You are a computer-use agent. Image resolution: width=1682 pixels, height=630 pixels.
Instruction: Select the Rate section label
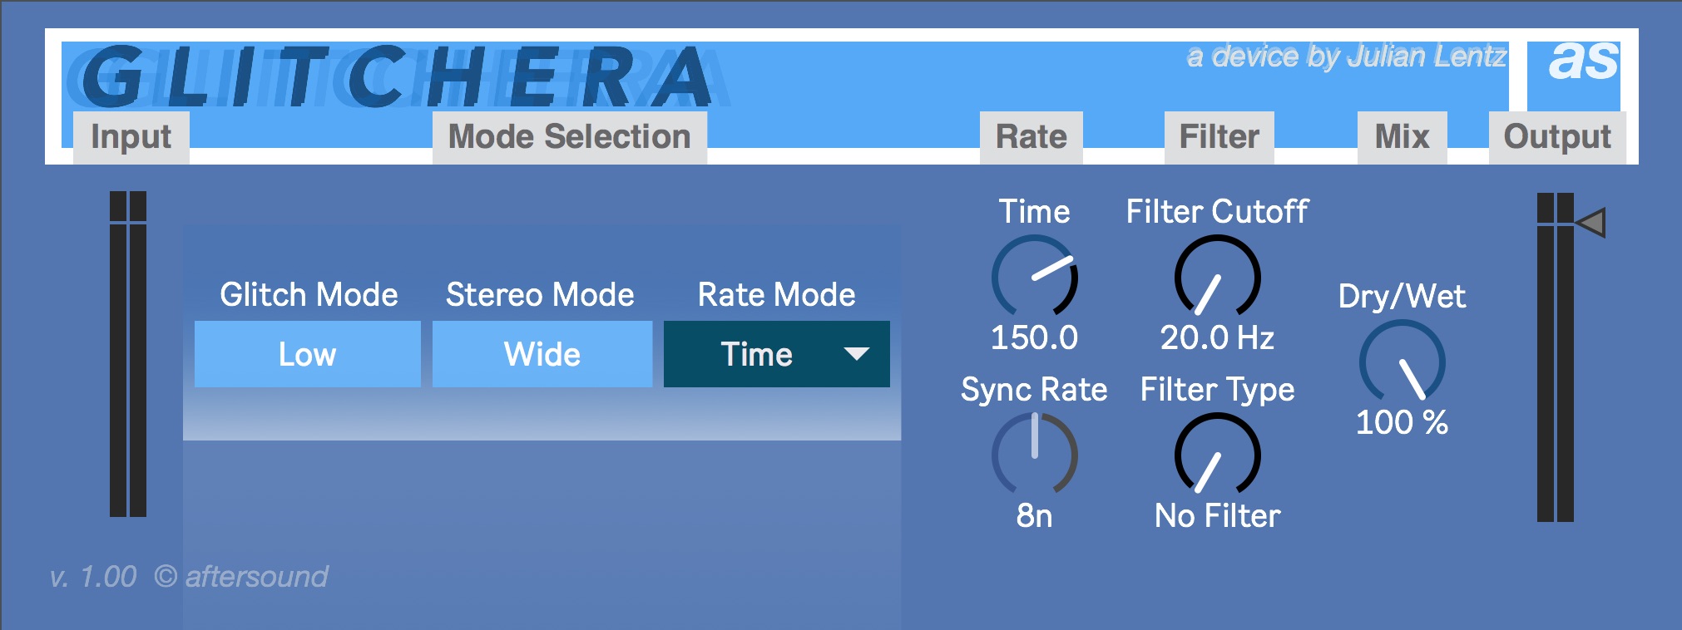[x=1031, y=136]
